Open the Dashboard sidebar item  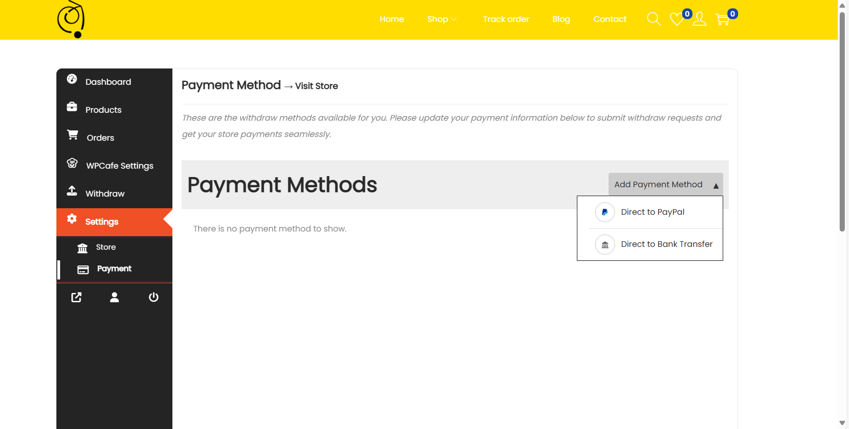click(108, 82)
